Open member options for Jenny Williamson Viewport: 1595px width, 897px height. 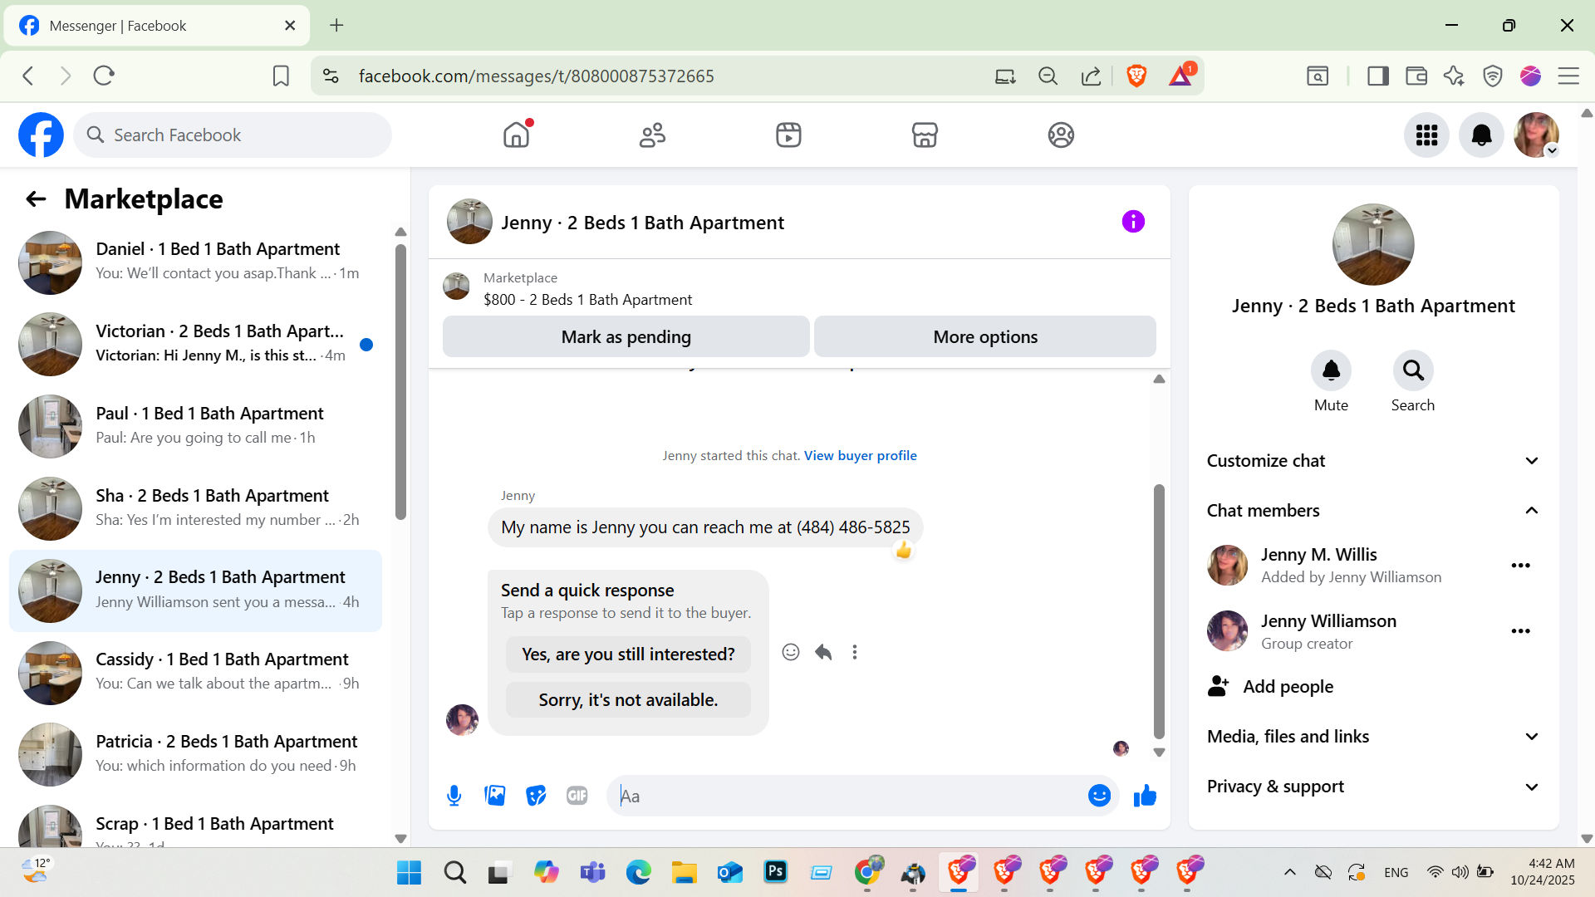coord(1520,631)
